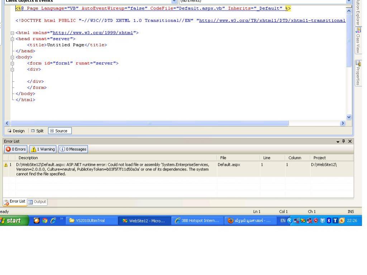Open the Error List window position menu arrow
This screenshot has height=275, width=367.
click(x=338, y=141)
